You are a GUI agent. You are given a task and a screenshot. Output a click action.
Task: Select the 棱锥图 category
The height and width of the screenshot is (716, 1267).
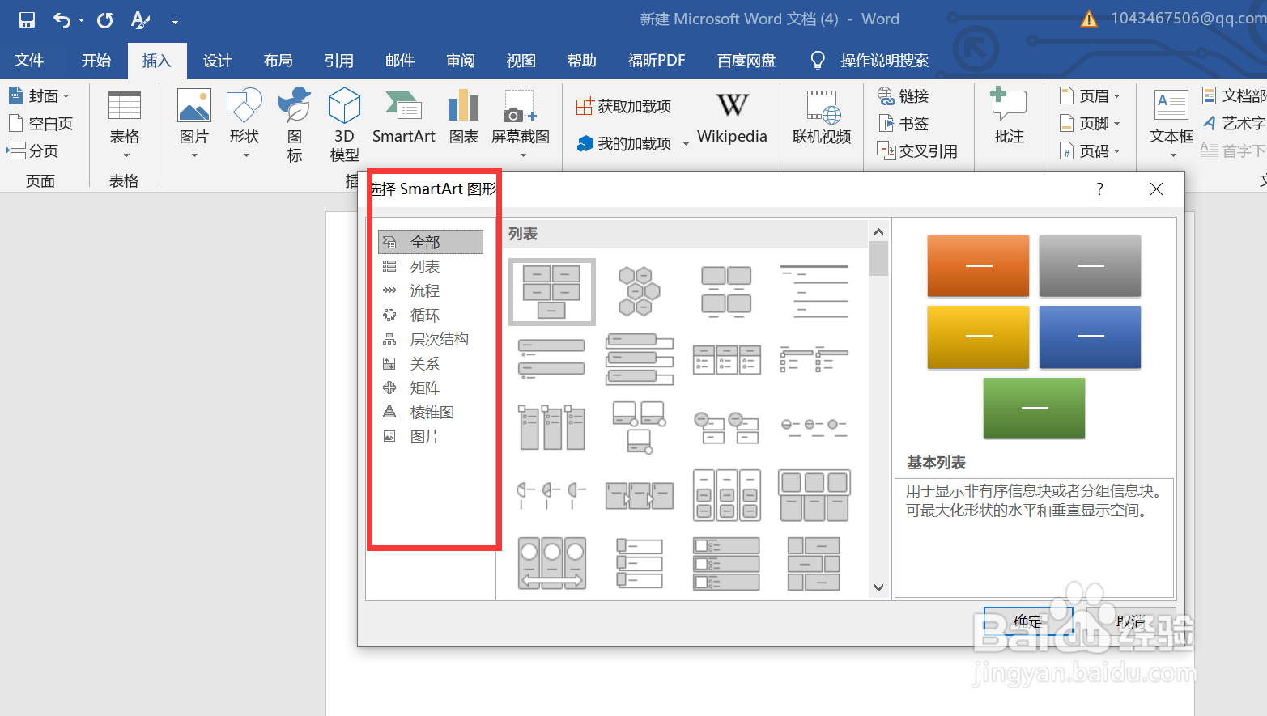431,412
